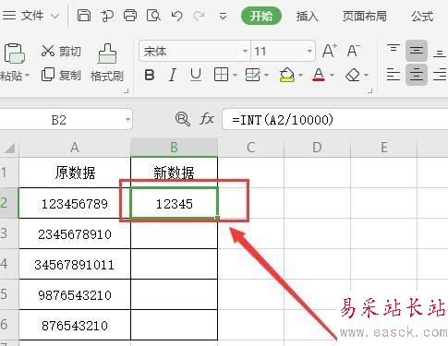
Task: Select the cell containing 原数据
Action: tap(75, 173)
